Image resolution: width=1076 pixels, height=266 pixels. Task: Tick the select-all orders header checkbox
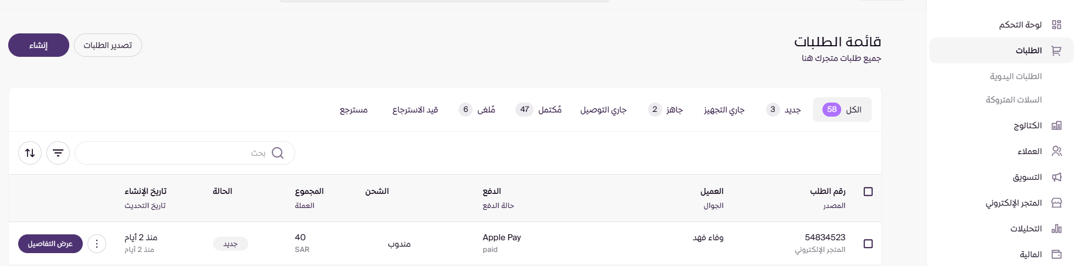(x=868, y=192)
